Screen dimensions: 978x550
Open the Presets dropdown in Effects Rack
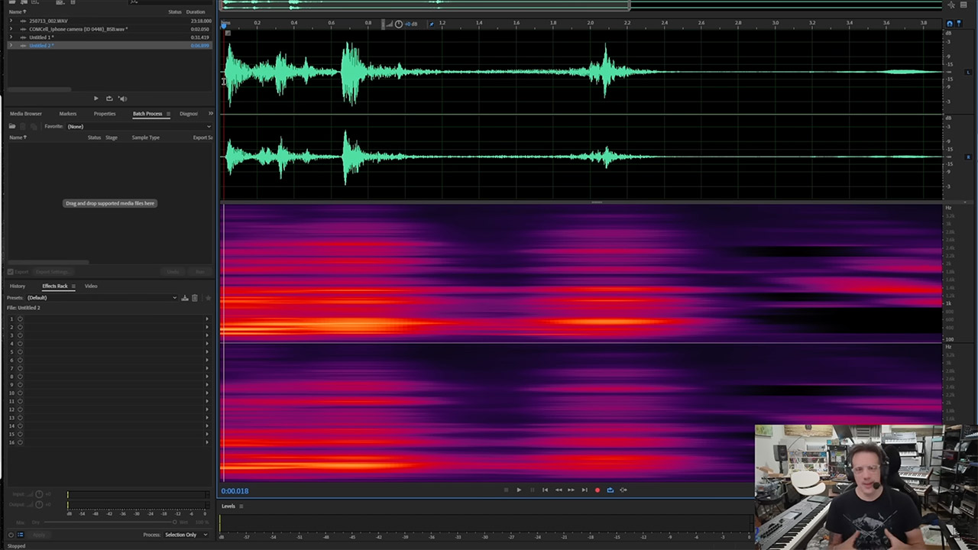(x=102, y=298)
